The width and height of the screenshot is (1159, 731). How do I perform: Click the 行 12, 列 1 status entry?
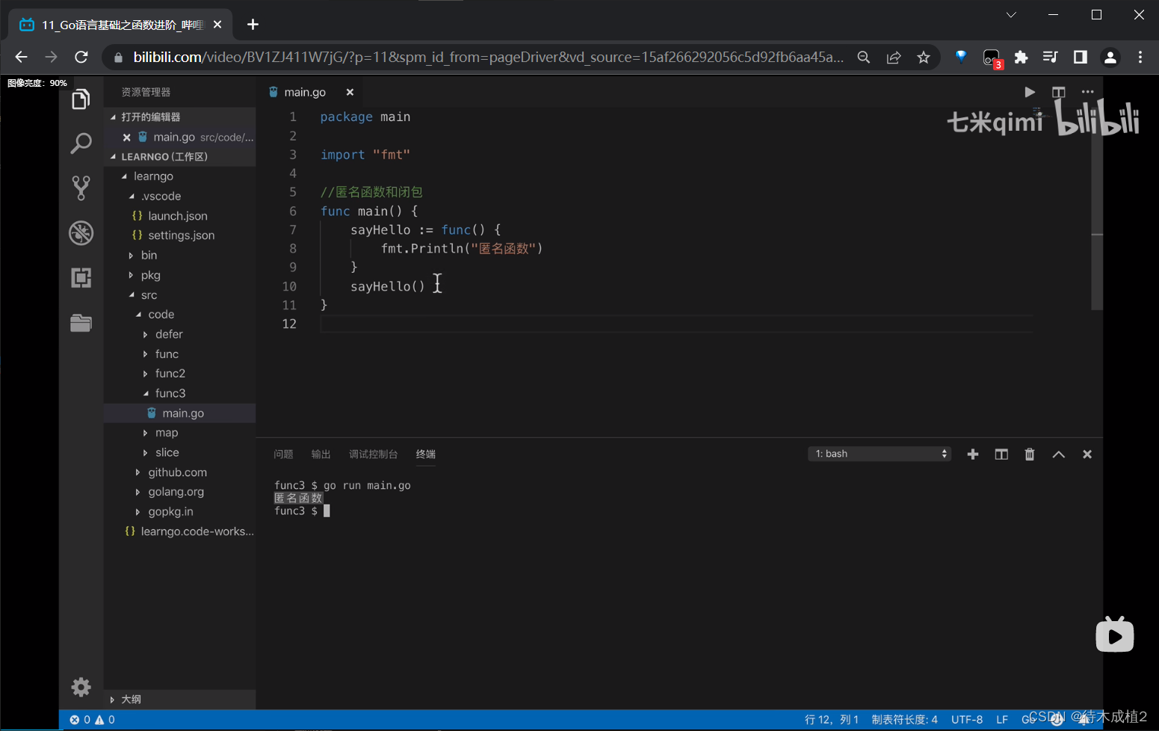tap(831, 719)
